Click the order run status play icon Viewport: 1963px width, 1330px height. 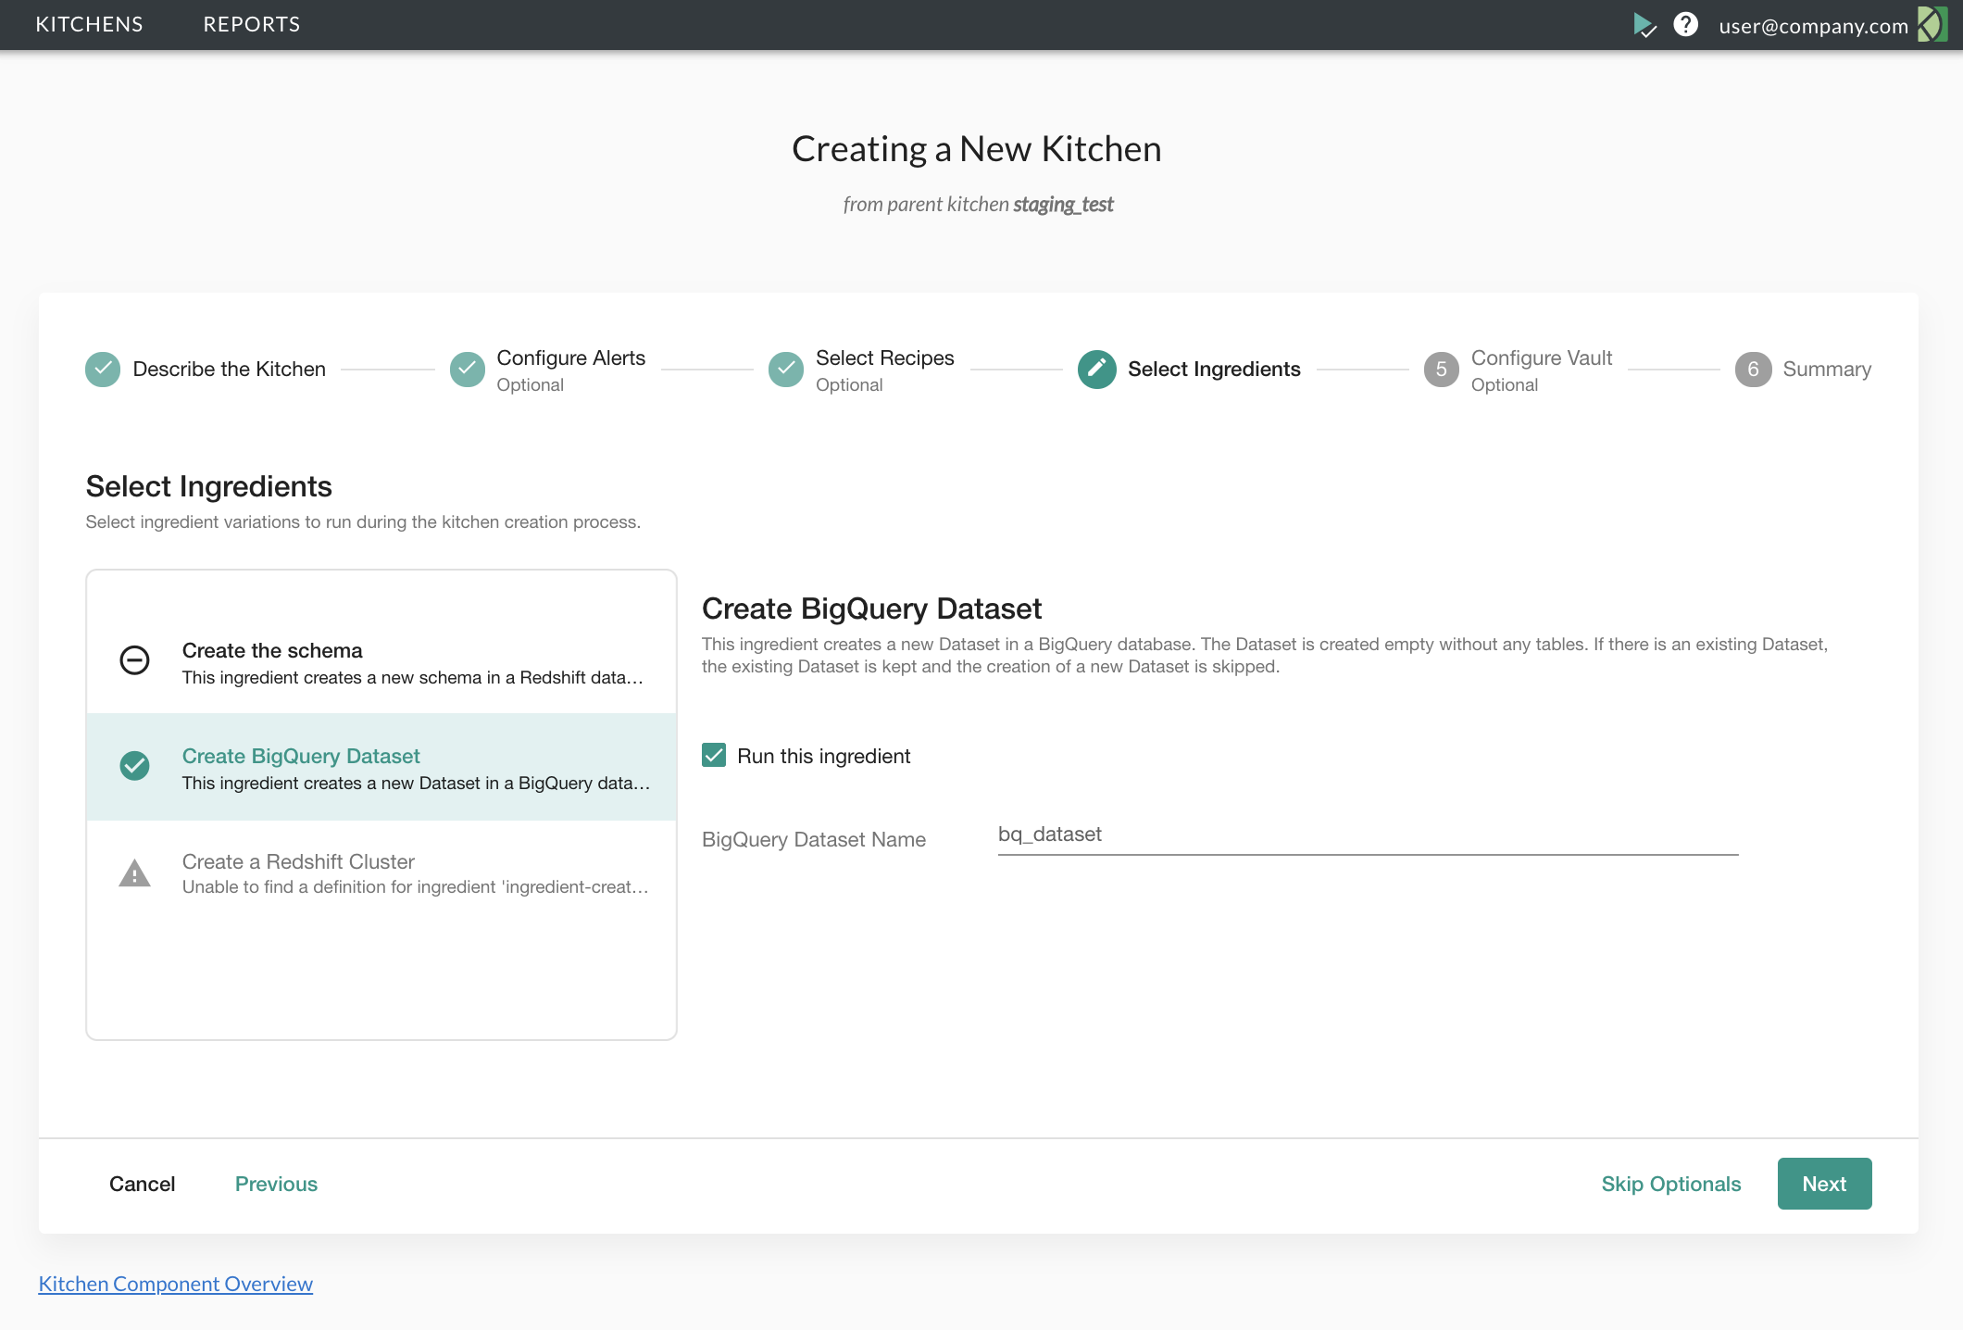pos(1644,25)
